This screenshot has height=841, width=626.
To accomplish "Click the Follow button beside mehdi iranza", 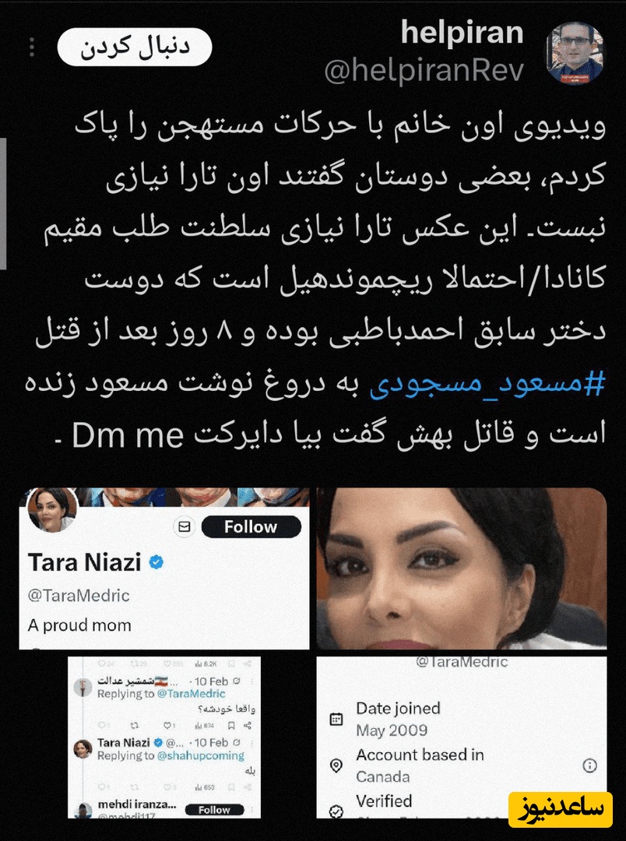I will pos(214,809).
